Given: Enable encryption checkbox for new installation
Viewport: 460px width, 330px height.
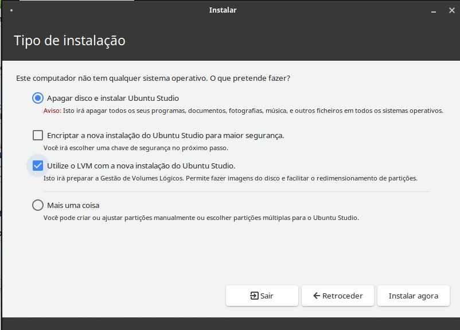Looking at the screenshot, I should click(38, 135).
